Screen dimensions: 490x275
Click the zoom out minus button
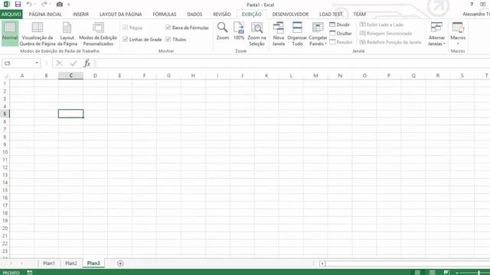tap(457, 273)
